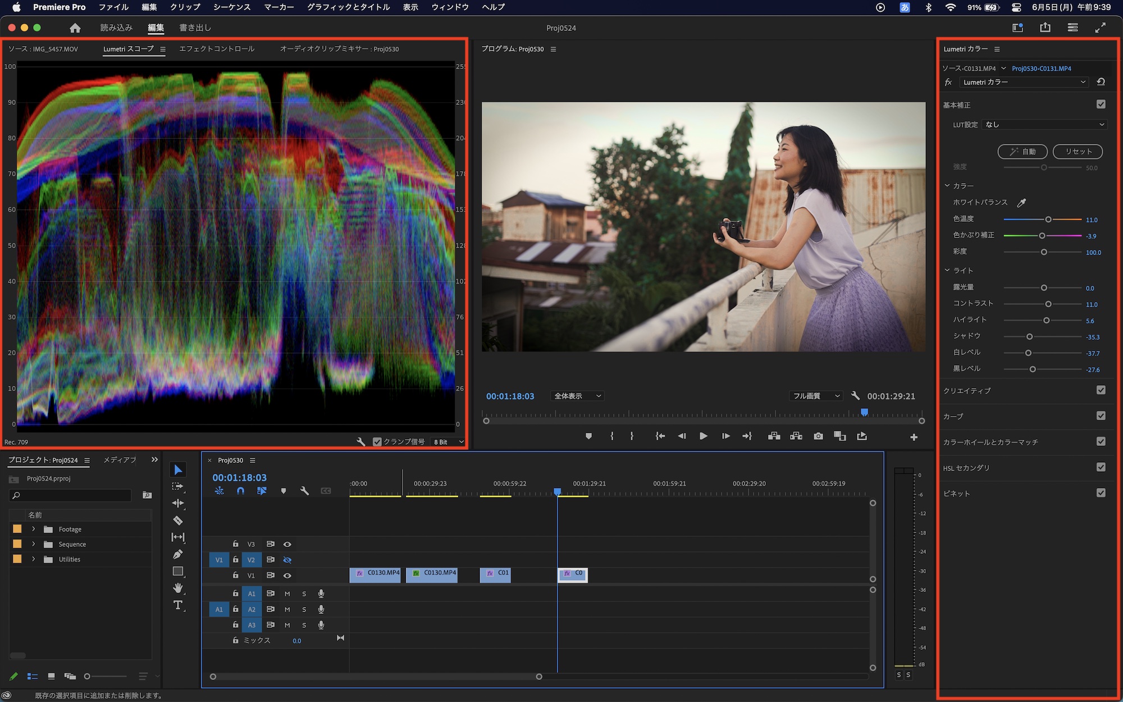Open the フル画質 playback resolution dropdown
Image resolution: width=1123 pixels, height=702 pixels.
point(816,396)
